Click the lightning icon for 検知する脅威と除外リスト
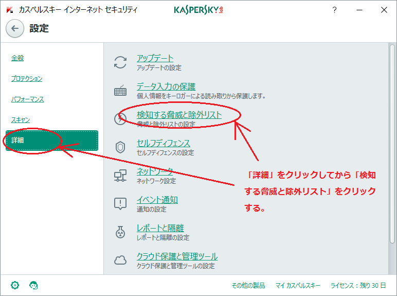The image size is (397, 296). (x=120, y=119)
